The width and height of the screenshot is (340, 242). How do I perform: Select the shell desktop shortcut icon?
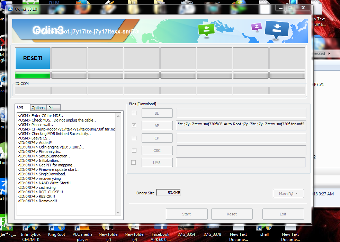(264, 231)
